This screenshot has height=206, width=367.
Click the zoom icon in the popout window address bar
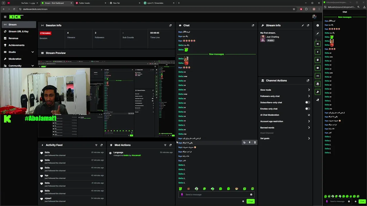coord(358,7)
